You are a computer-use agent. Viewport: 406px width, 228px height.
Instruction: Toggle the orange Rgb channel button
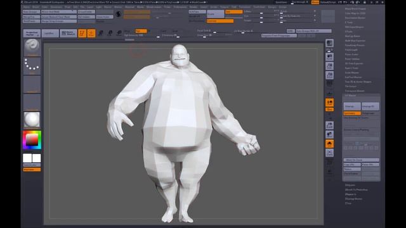141,31
